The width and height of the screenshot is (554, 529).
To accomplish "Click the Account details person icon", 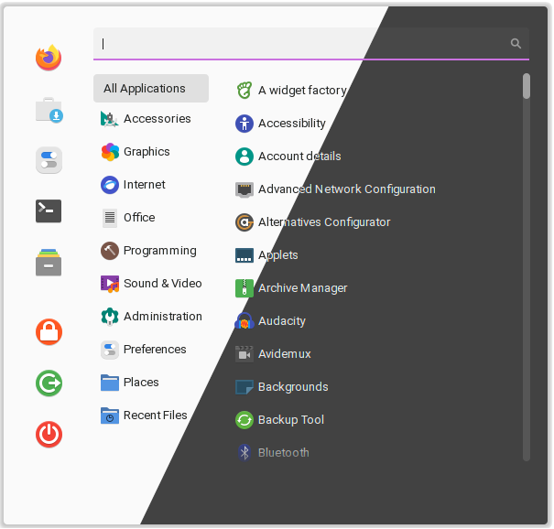I will pyautogui.click(x=244, y=157).
